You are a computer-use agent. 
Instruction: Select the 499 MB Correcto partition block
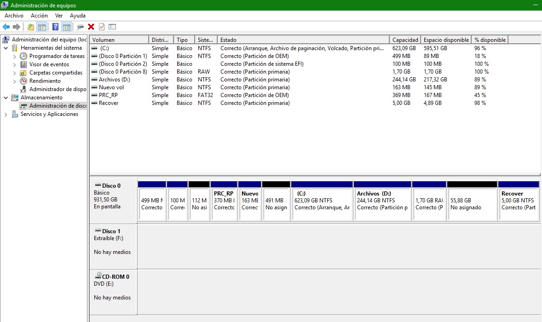(152, 201)
